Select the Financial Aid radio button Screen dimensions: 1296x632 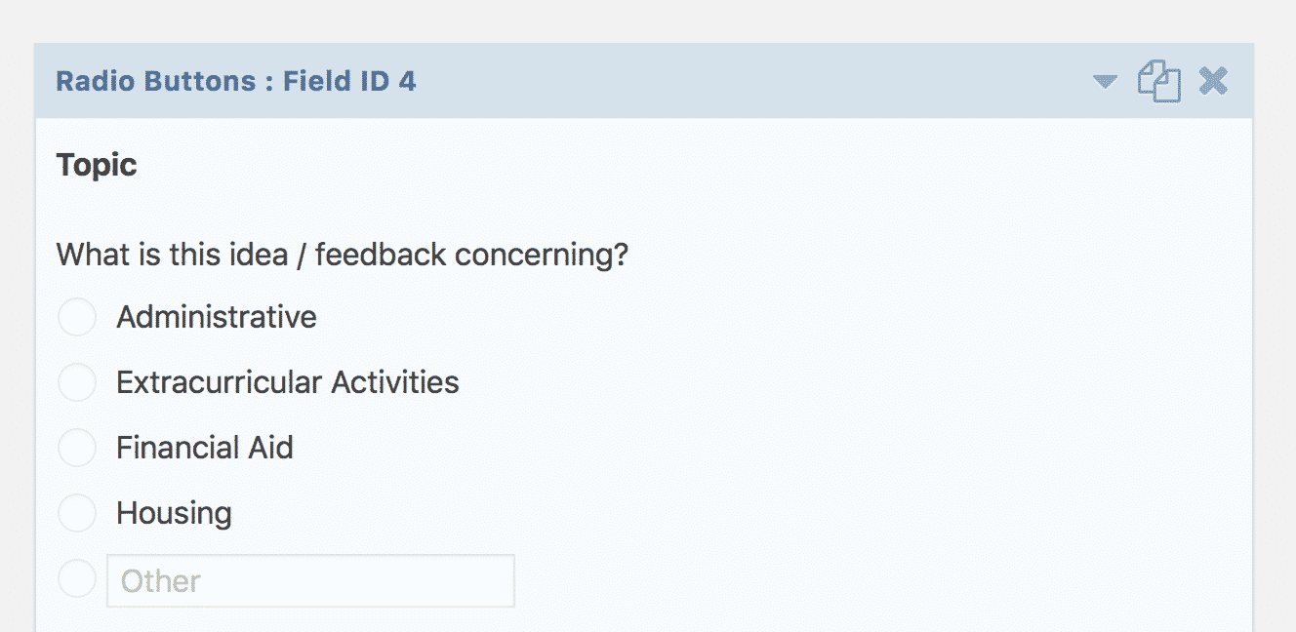[76, 448]
